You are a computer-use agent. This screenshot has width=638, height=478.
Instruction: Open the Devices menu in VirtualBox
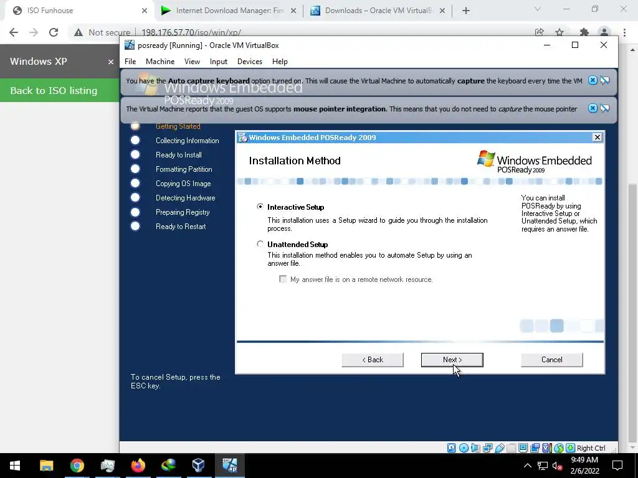[x=250, y=62]
